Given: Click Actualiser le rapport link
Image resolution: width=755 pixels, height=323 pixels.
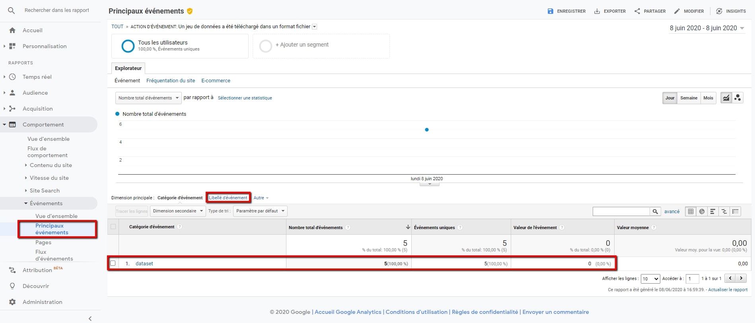Looking at the screenshot, I should coord(728,290).
